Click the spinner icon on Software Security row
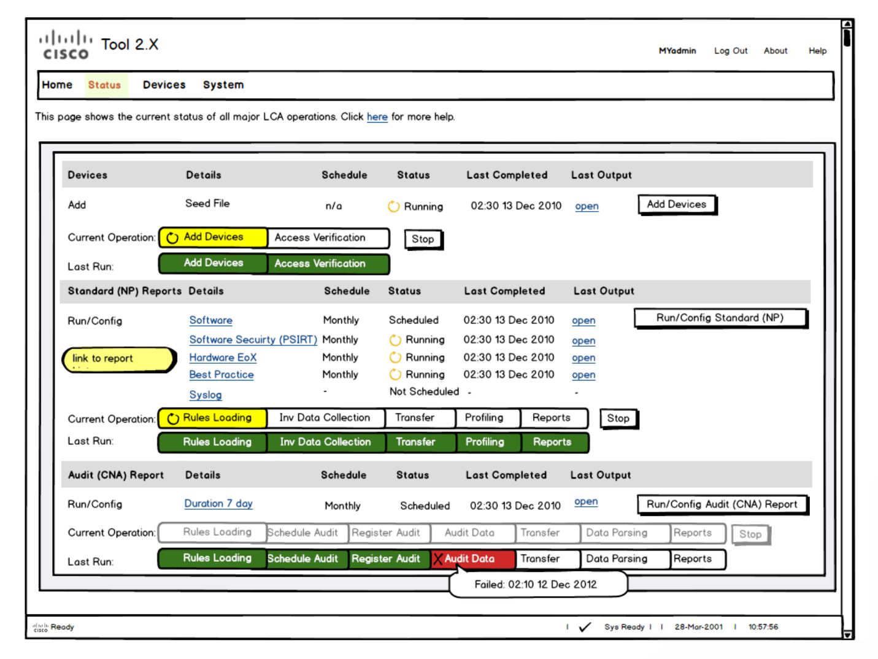The image size is (878, 659). (395, 340)
